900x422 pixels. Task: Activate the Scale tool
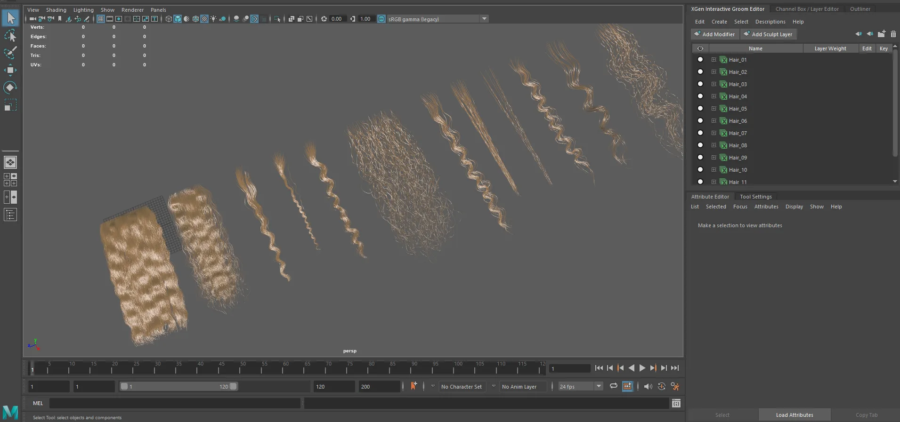10,105
